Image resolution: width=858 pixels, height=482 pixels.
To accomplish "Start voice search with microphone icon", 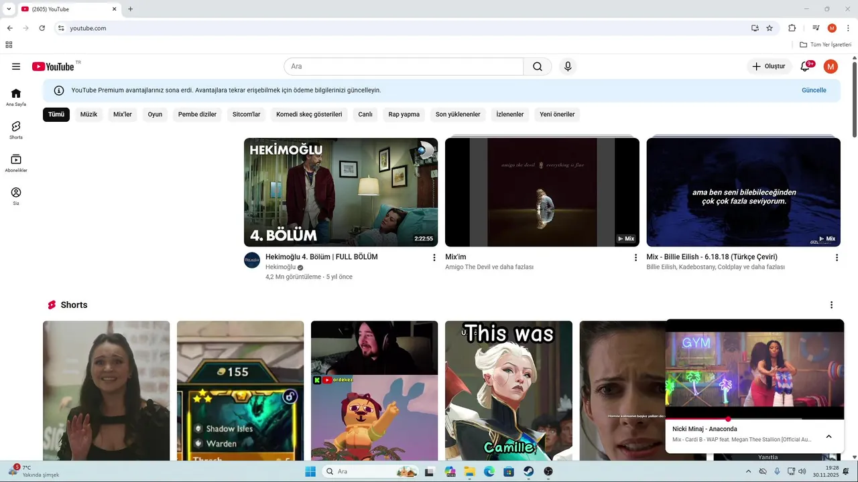I will click(x=568, y=66).
